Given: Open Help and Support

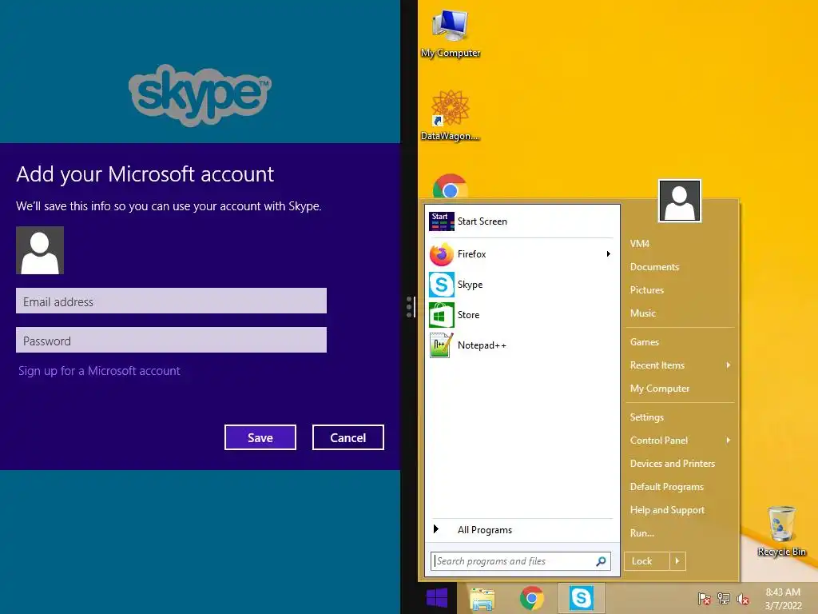Looking at the screenshot, I should tap(667, 510).
